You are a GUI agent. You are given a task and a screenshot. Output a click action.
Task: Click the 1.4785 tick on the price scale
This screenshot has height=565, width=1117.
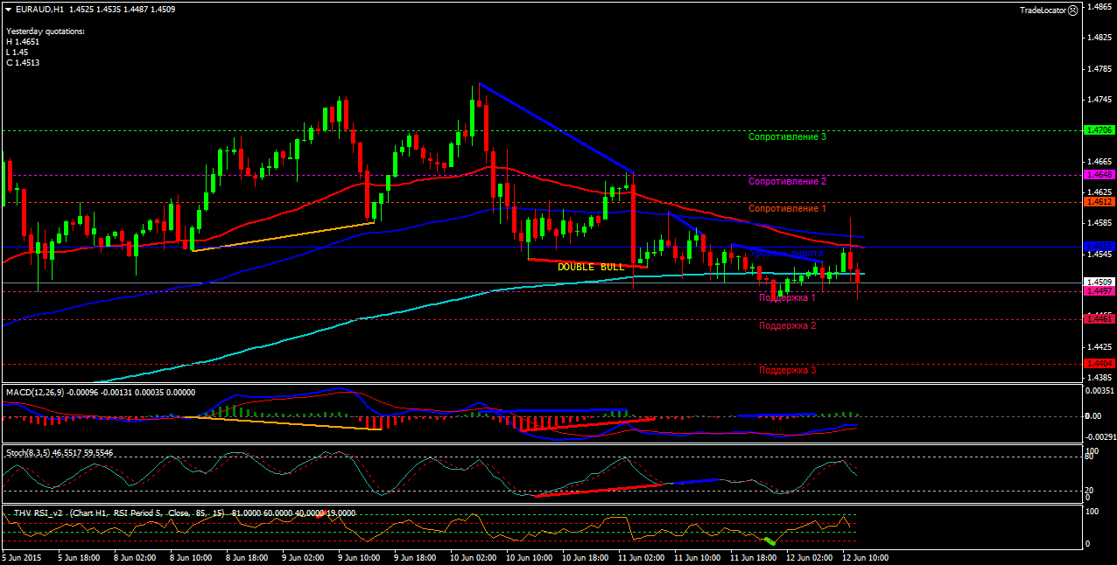pos(1099,69)
